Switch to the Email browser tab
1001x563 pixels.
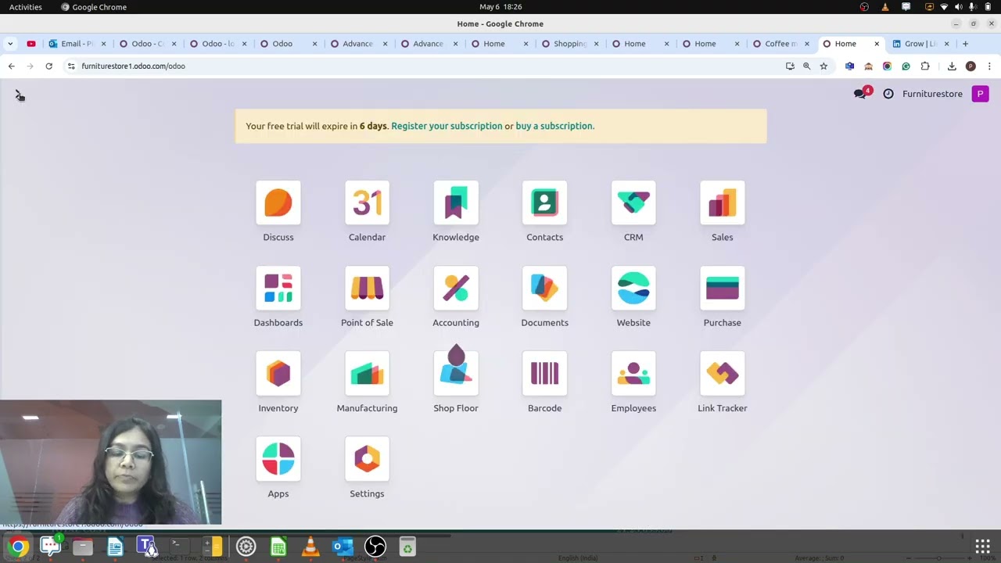coord(77,44)
